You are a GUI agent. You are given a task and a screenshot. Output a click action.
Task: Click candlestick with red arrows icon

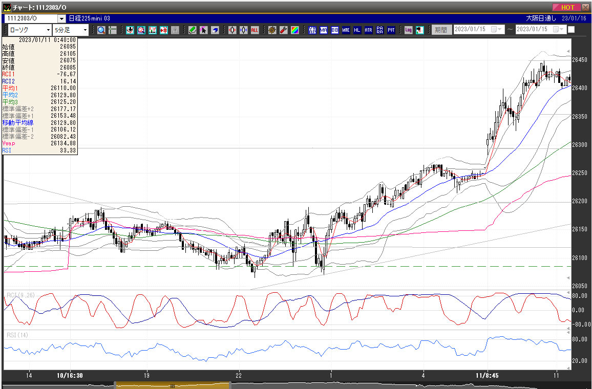232,30
